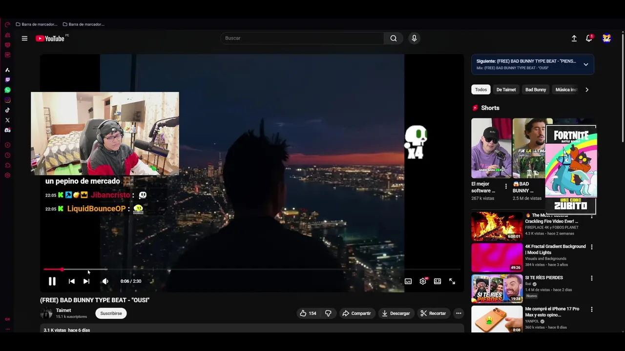This screenshot has width=625, height=351.
Task: Go to the YouTube home logo
Action: (x=50, y=39)
